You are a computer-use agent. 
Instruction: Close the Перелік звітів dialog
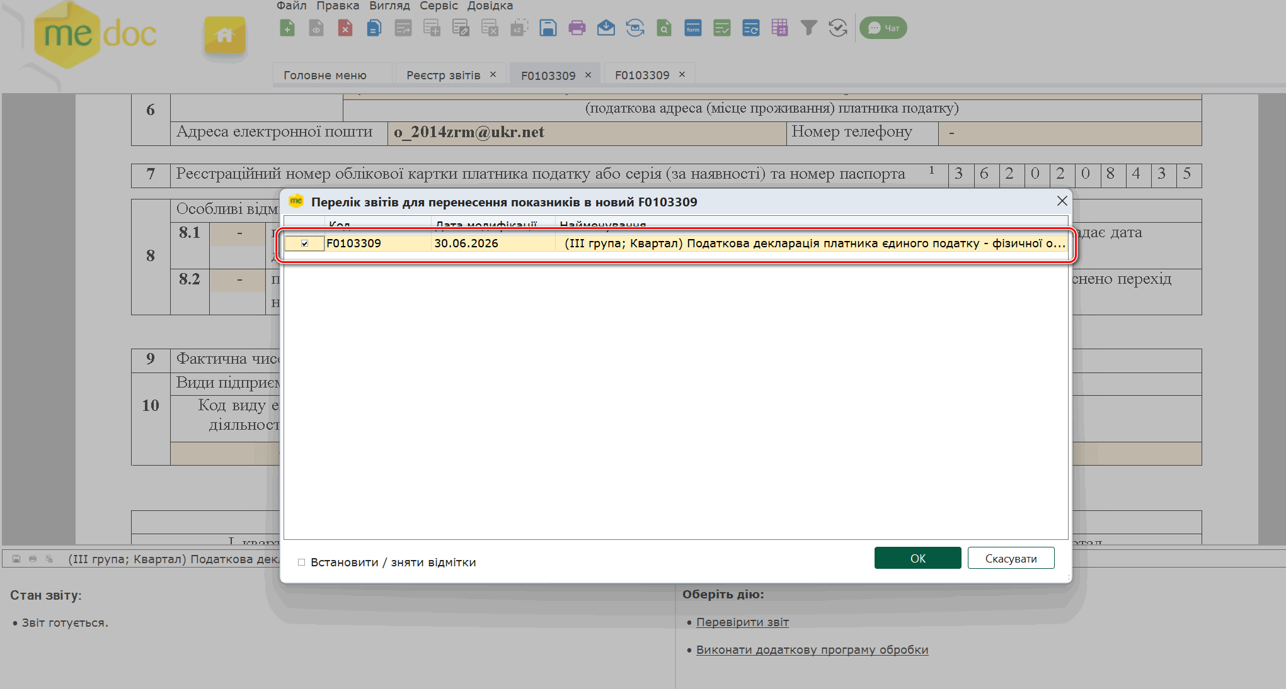coord(1062,201)
